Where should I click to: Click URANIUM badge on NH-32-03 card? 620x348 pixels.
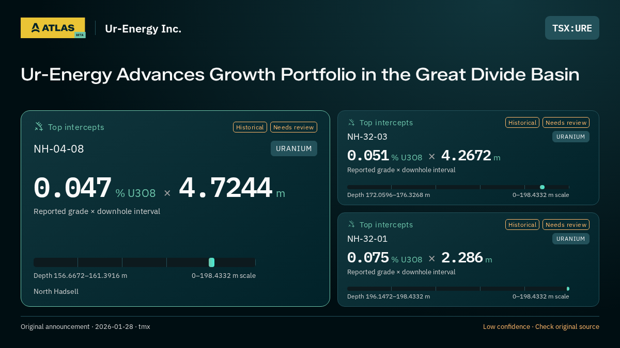click(x=571, y=137)
